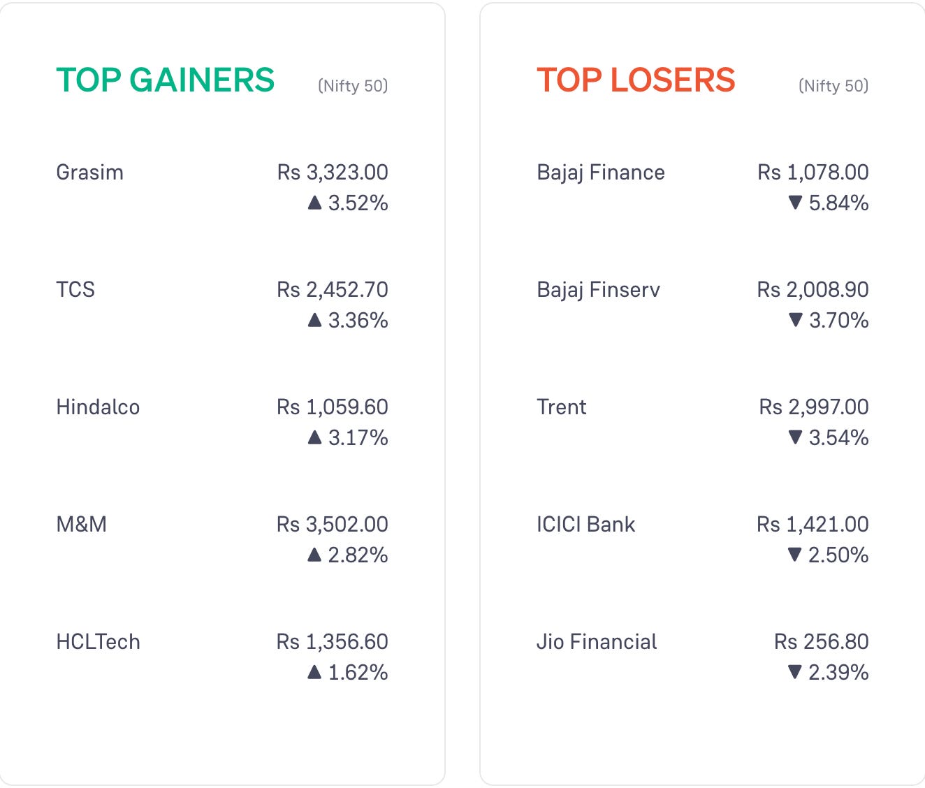Image resolution: width=925 pixels, height=788 pixels.
Task: Click the down triangle beside 3.54%
Action: pos(794,437)
